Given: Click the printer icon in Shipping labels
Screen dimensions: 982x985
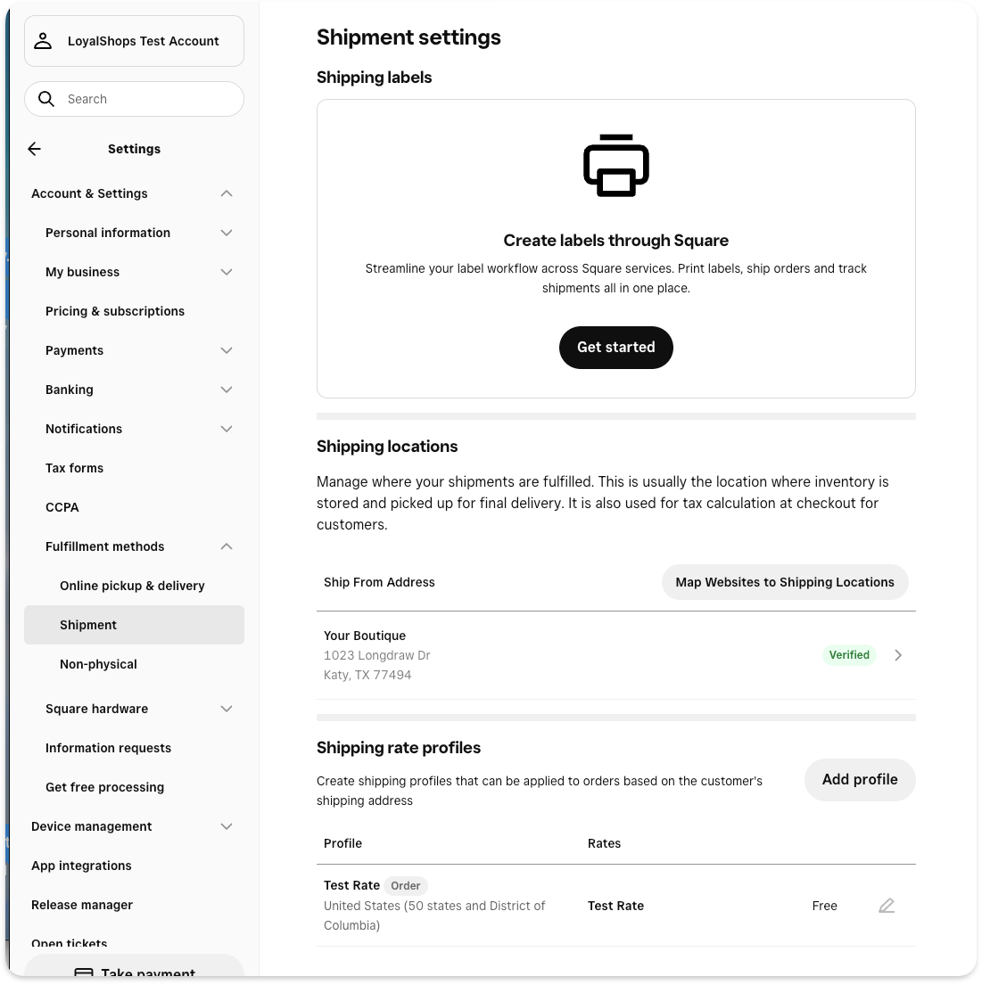Looking at the screenshot, I should tap(615, 166).
